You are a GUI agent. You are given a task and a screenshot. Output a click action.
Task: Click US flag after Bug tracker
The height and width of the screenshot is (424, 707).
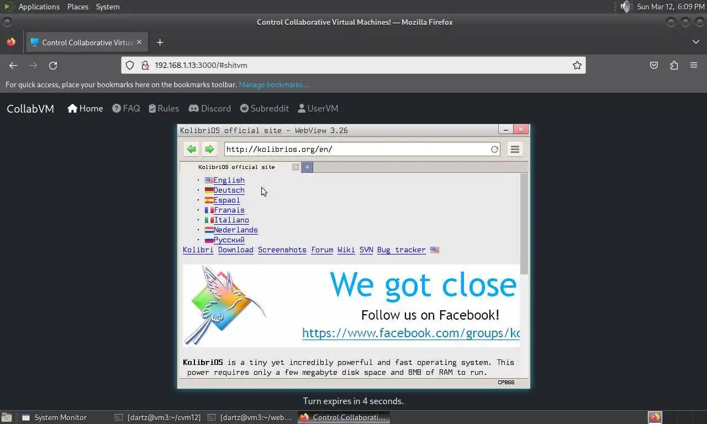coord(435,250)
